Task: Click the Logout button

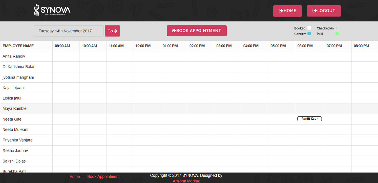Action: pos(323,11)
